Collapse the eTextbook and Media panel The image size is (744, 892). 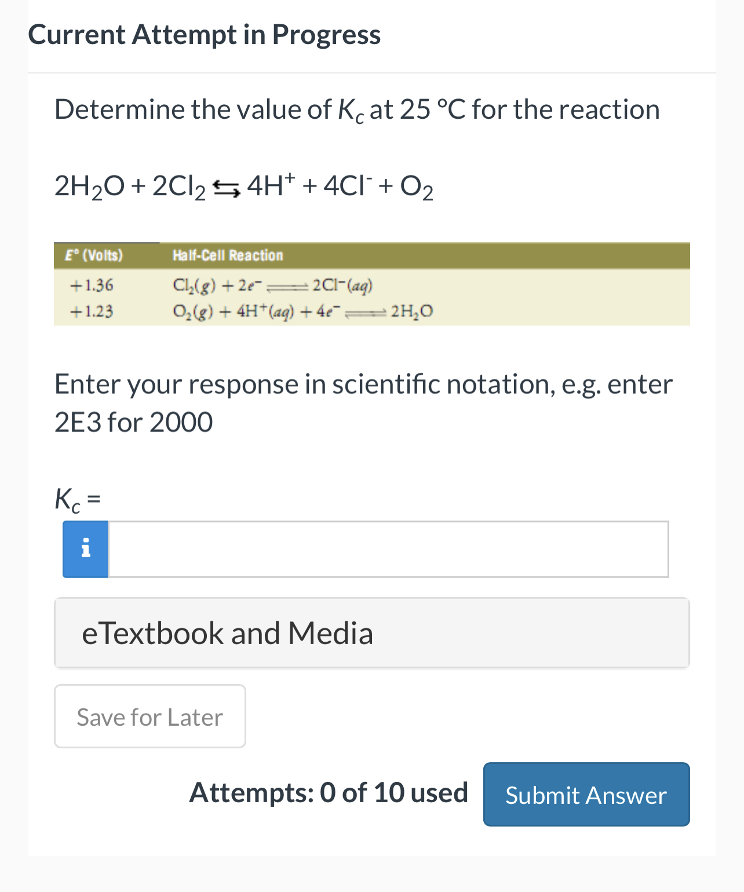371,633
